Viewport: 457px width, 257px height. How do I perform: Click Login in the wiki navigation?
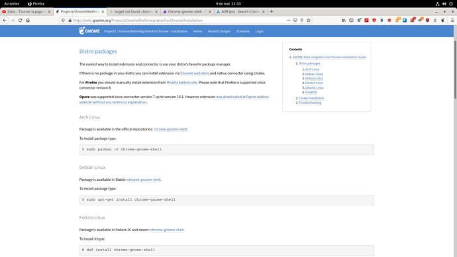pos(260,31)
